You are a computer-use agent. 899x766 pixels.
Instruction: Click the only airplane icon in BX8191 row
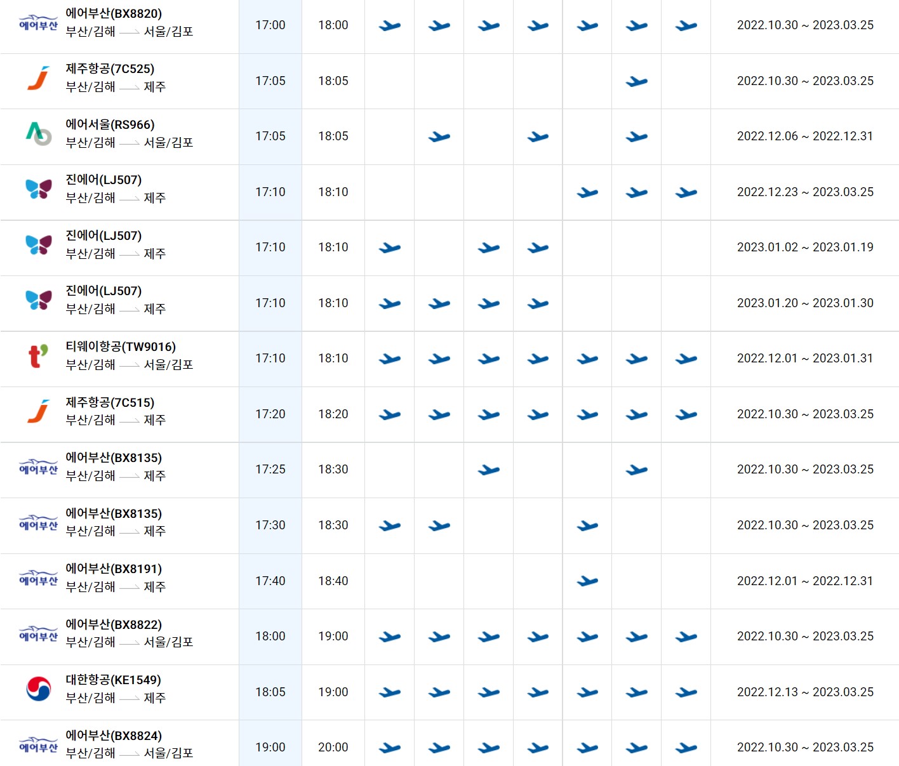[587, 581]
